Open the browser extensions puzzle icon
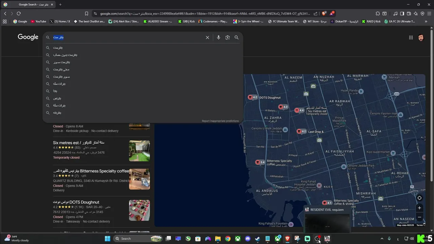This screenshot has height=244, width=434. pos(378,14)
